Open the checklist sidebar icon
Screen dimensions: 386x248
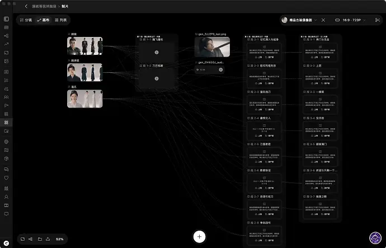(x=6, y=80)
